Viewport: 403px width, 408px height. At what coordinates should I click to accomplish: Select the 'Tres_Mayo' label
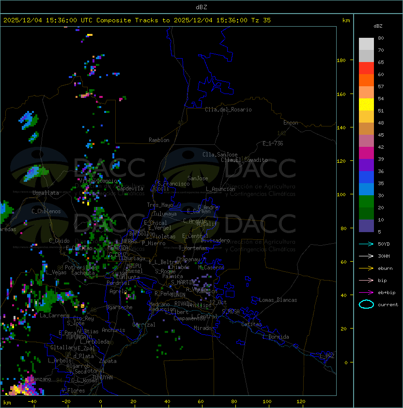tap(160, 205)
